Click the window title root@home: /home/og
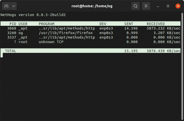The height and width of the screenshot is (121, 184). tap(92, 6)
